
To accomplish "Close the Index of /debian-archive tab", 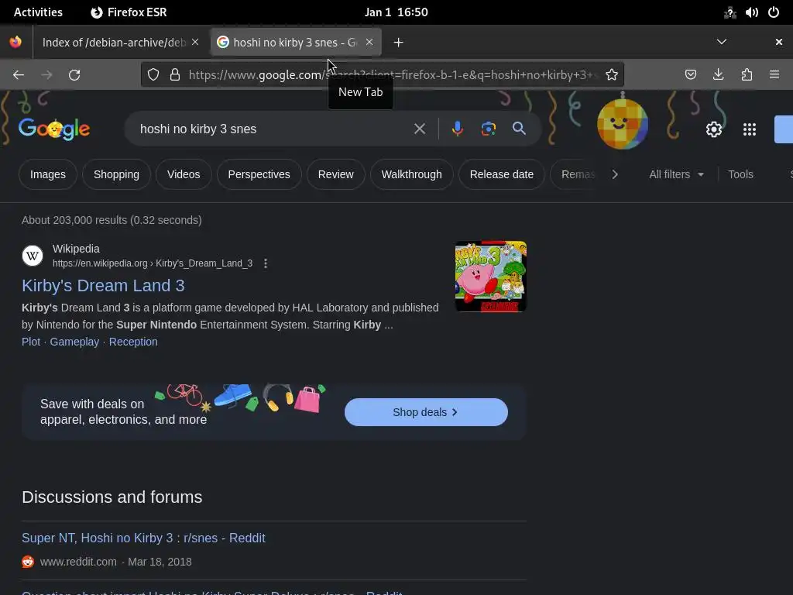I will pos(195,42).
